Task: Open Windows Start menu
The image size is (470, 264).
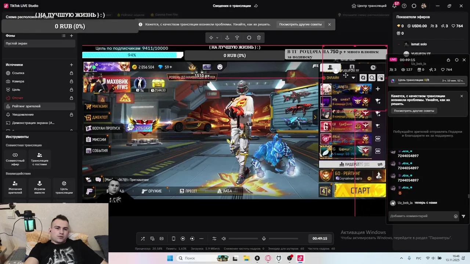Action: pos(170,258)
